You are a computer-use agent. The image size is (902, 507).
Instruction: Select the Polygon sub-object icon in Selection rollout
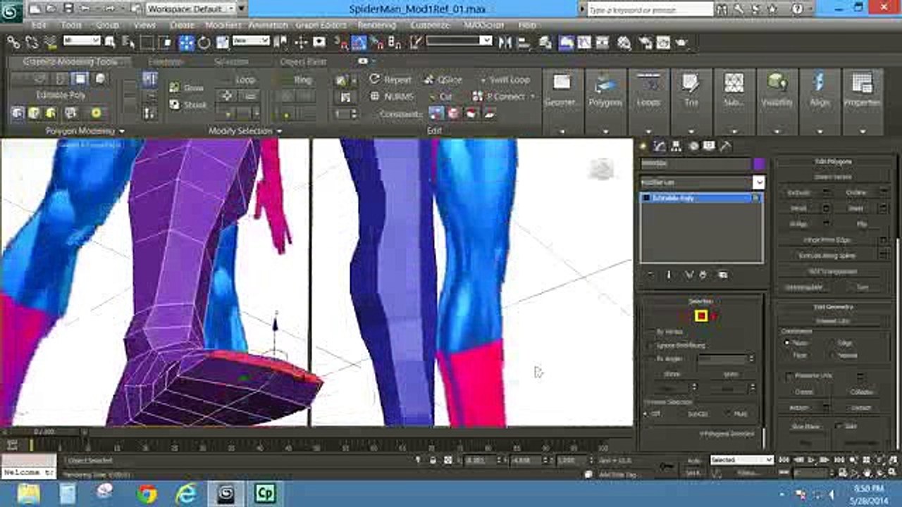click(x=701, y=316)
